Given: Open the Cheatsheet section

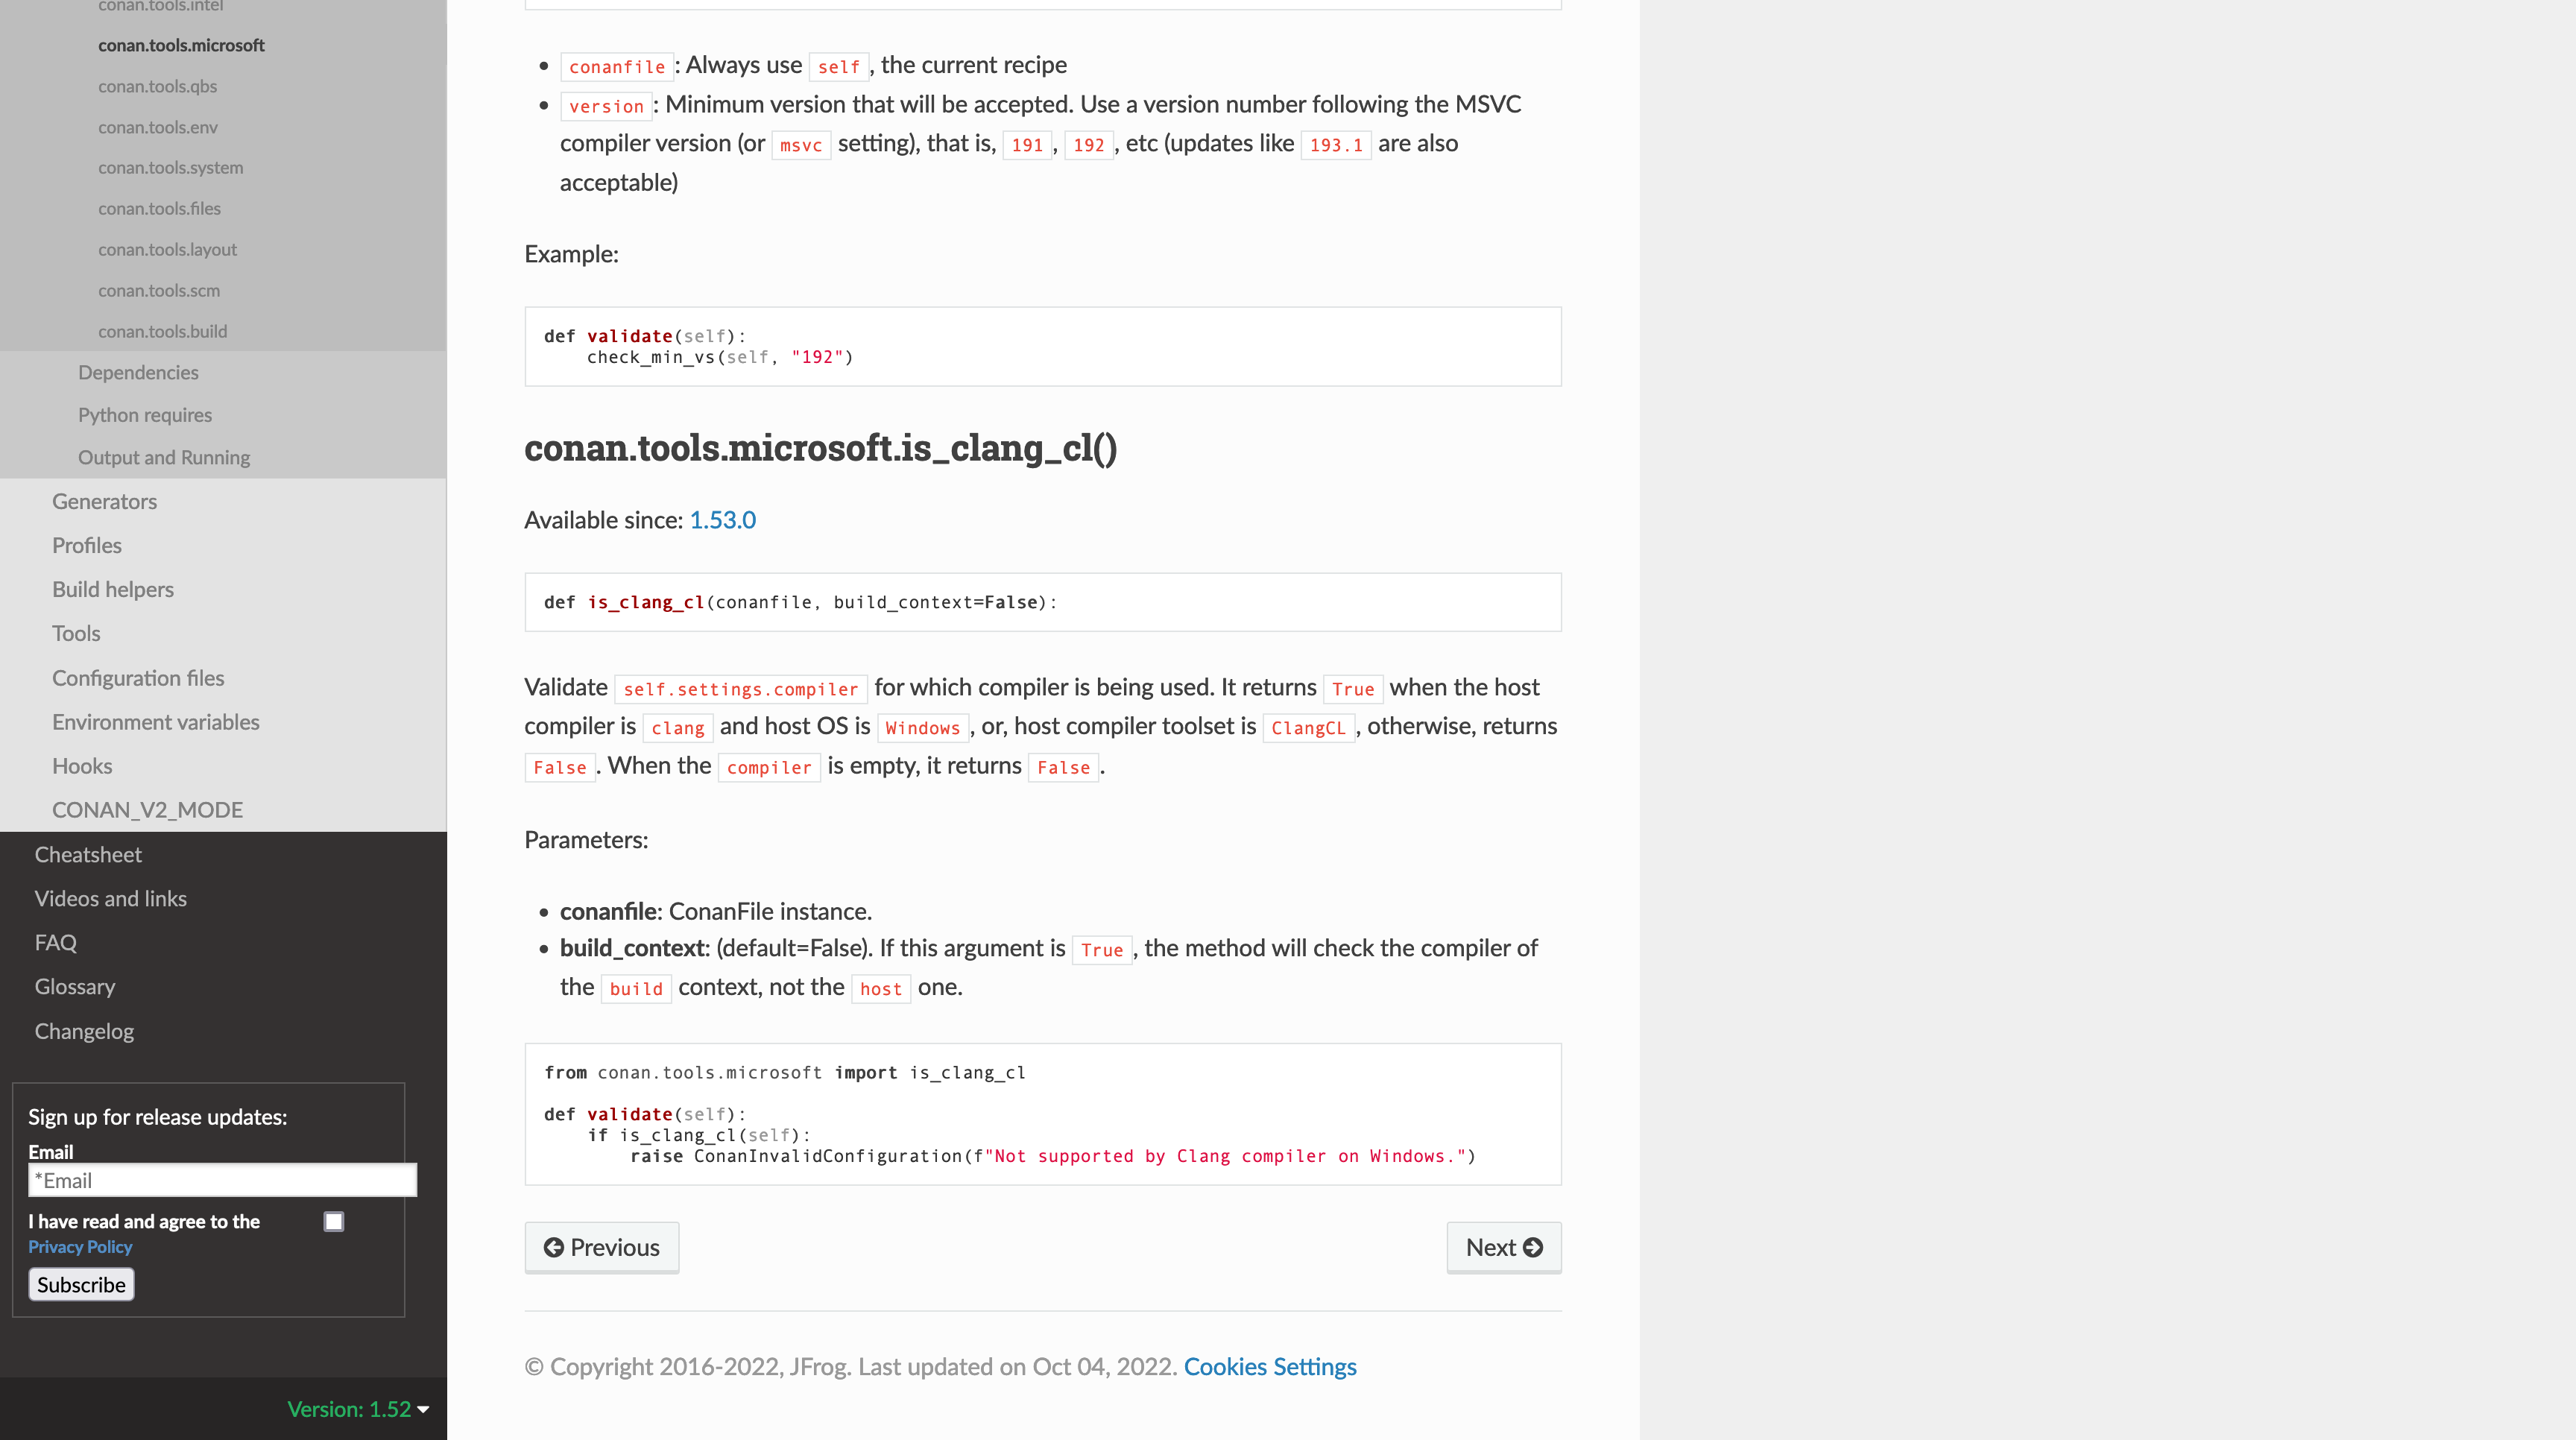Looking at the screenshot, I should tap(88, 854).
